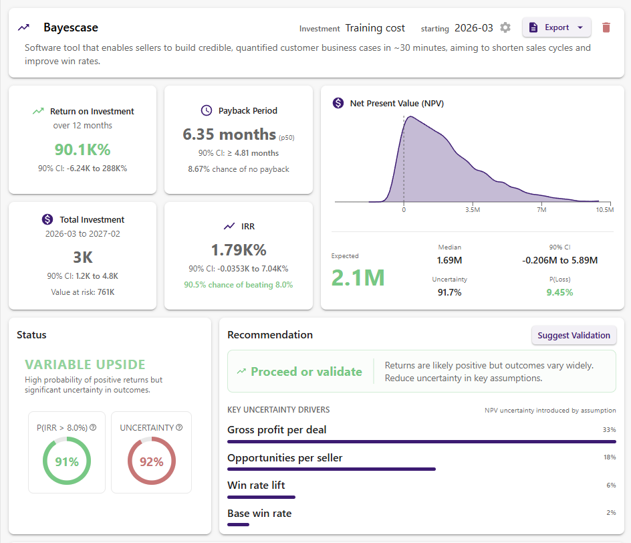The height and width of the screenshot is (543, 631).
Task: Open the Export dropdown arrow
Action: [580, 27]
